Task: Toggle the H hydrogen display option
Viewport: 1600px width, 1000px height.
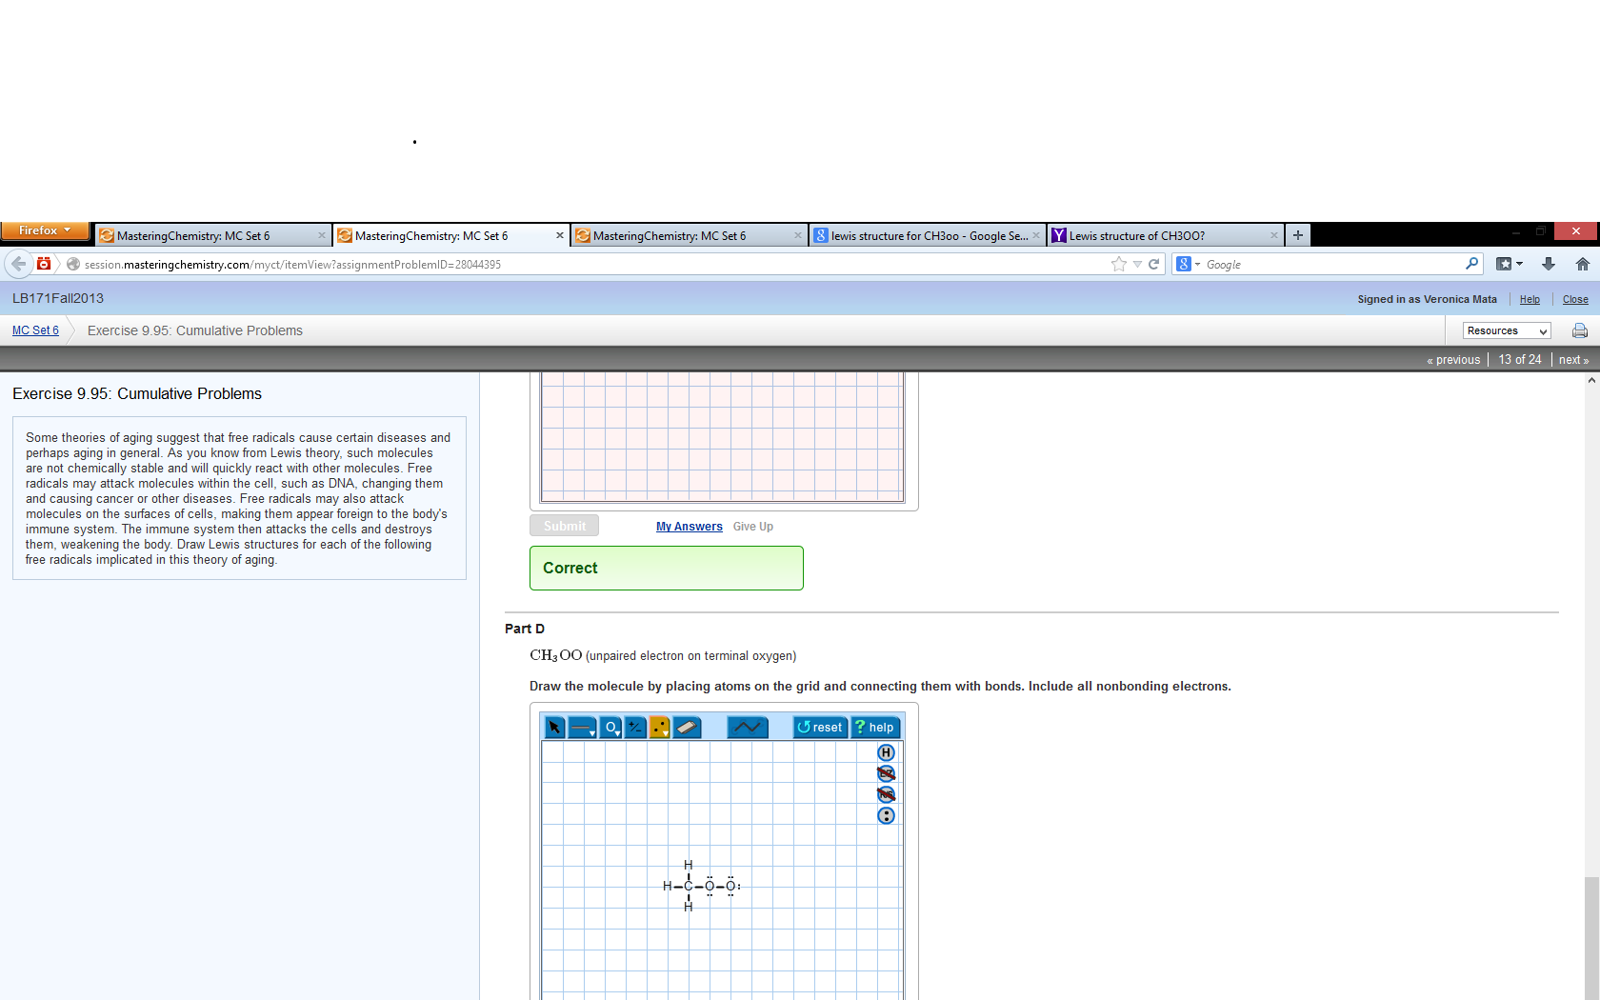Action: pyautogui.click(x=886, y=752)
